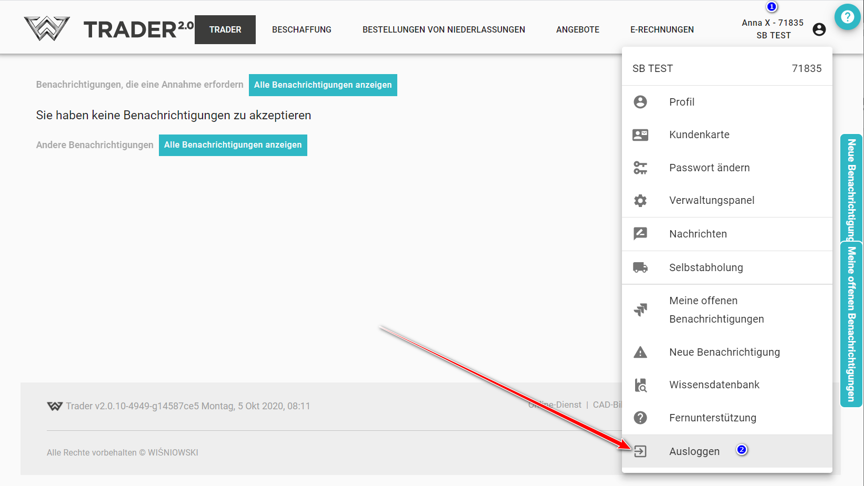Click the Neue Benachrichtigung warning triangle icon
The image size is (864, 486).
pyautogui.click(x=640, y=353)
